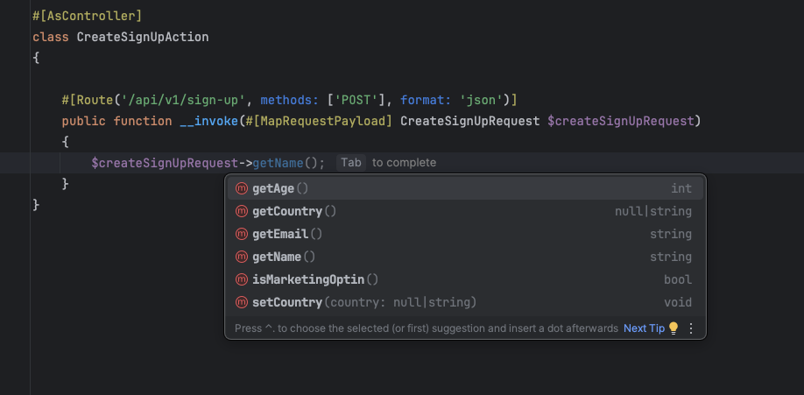Click the lightbulb icon in completion popup

point(674,328)
